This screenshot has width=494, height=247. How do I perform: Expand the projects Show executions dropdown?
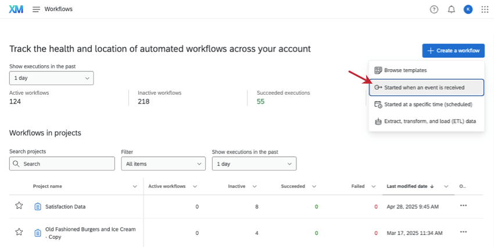(x=254, y=164)
